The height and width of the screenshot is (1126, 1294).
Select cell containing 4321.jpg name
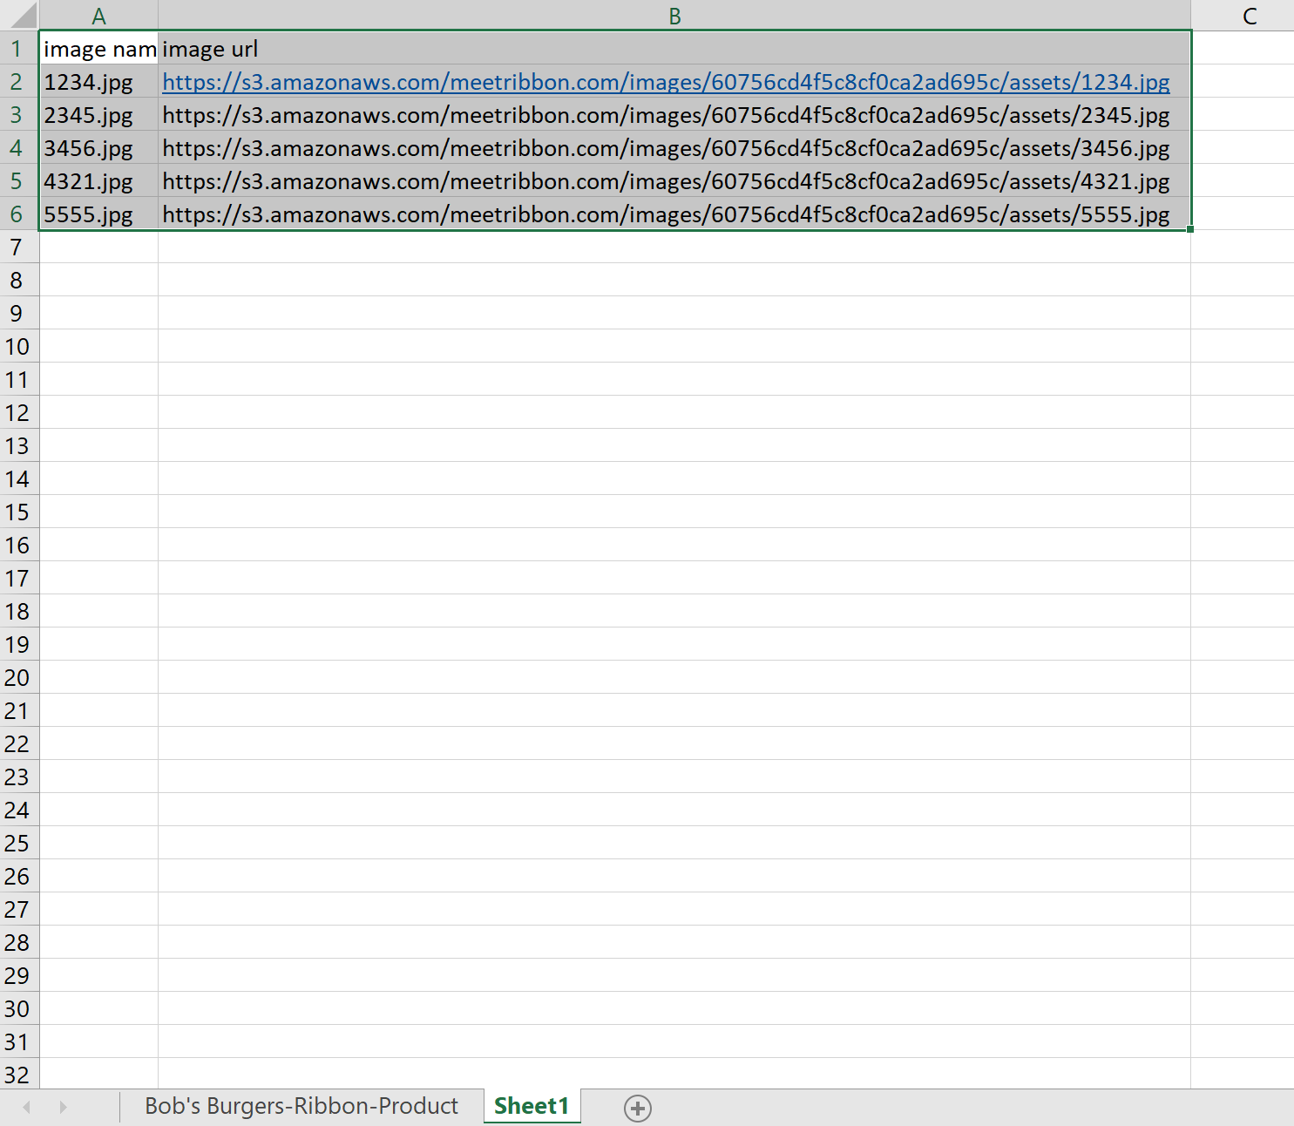(98, 181)
